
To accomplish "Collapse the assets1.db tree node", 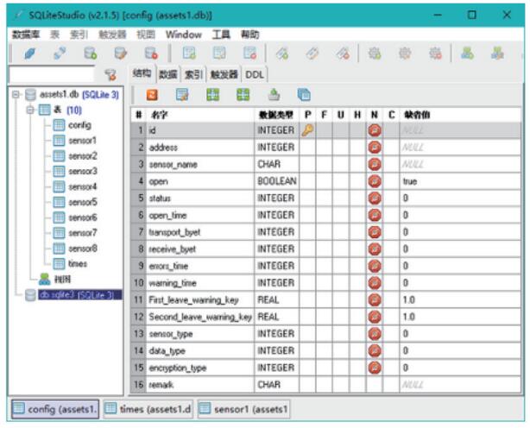I will click(x=16, y=95).
